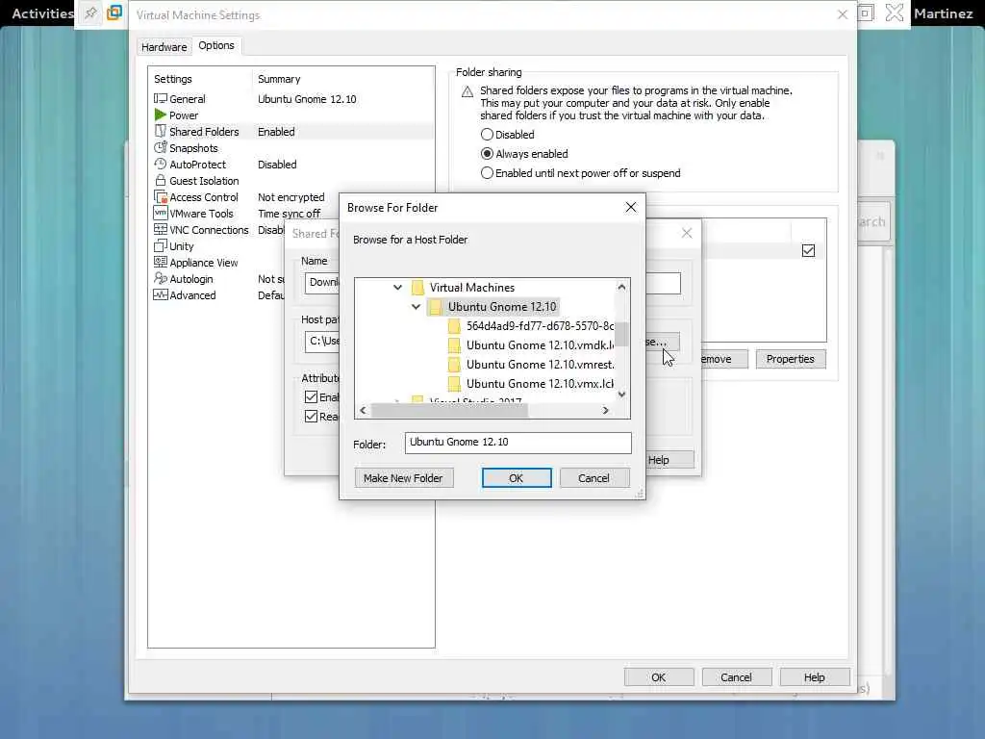Select the Advanced settings icon
The image size is (985, 739).
161,294
